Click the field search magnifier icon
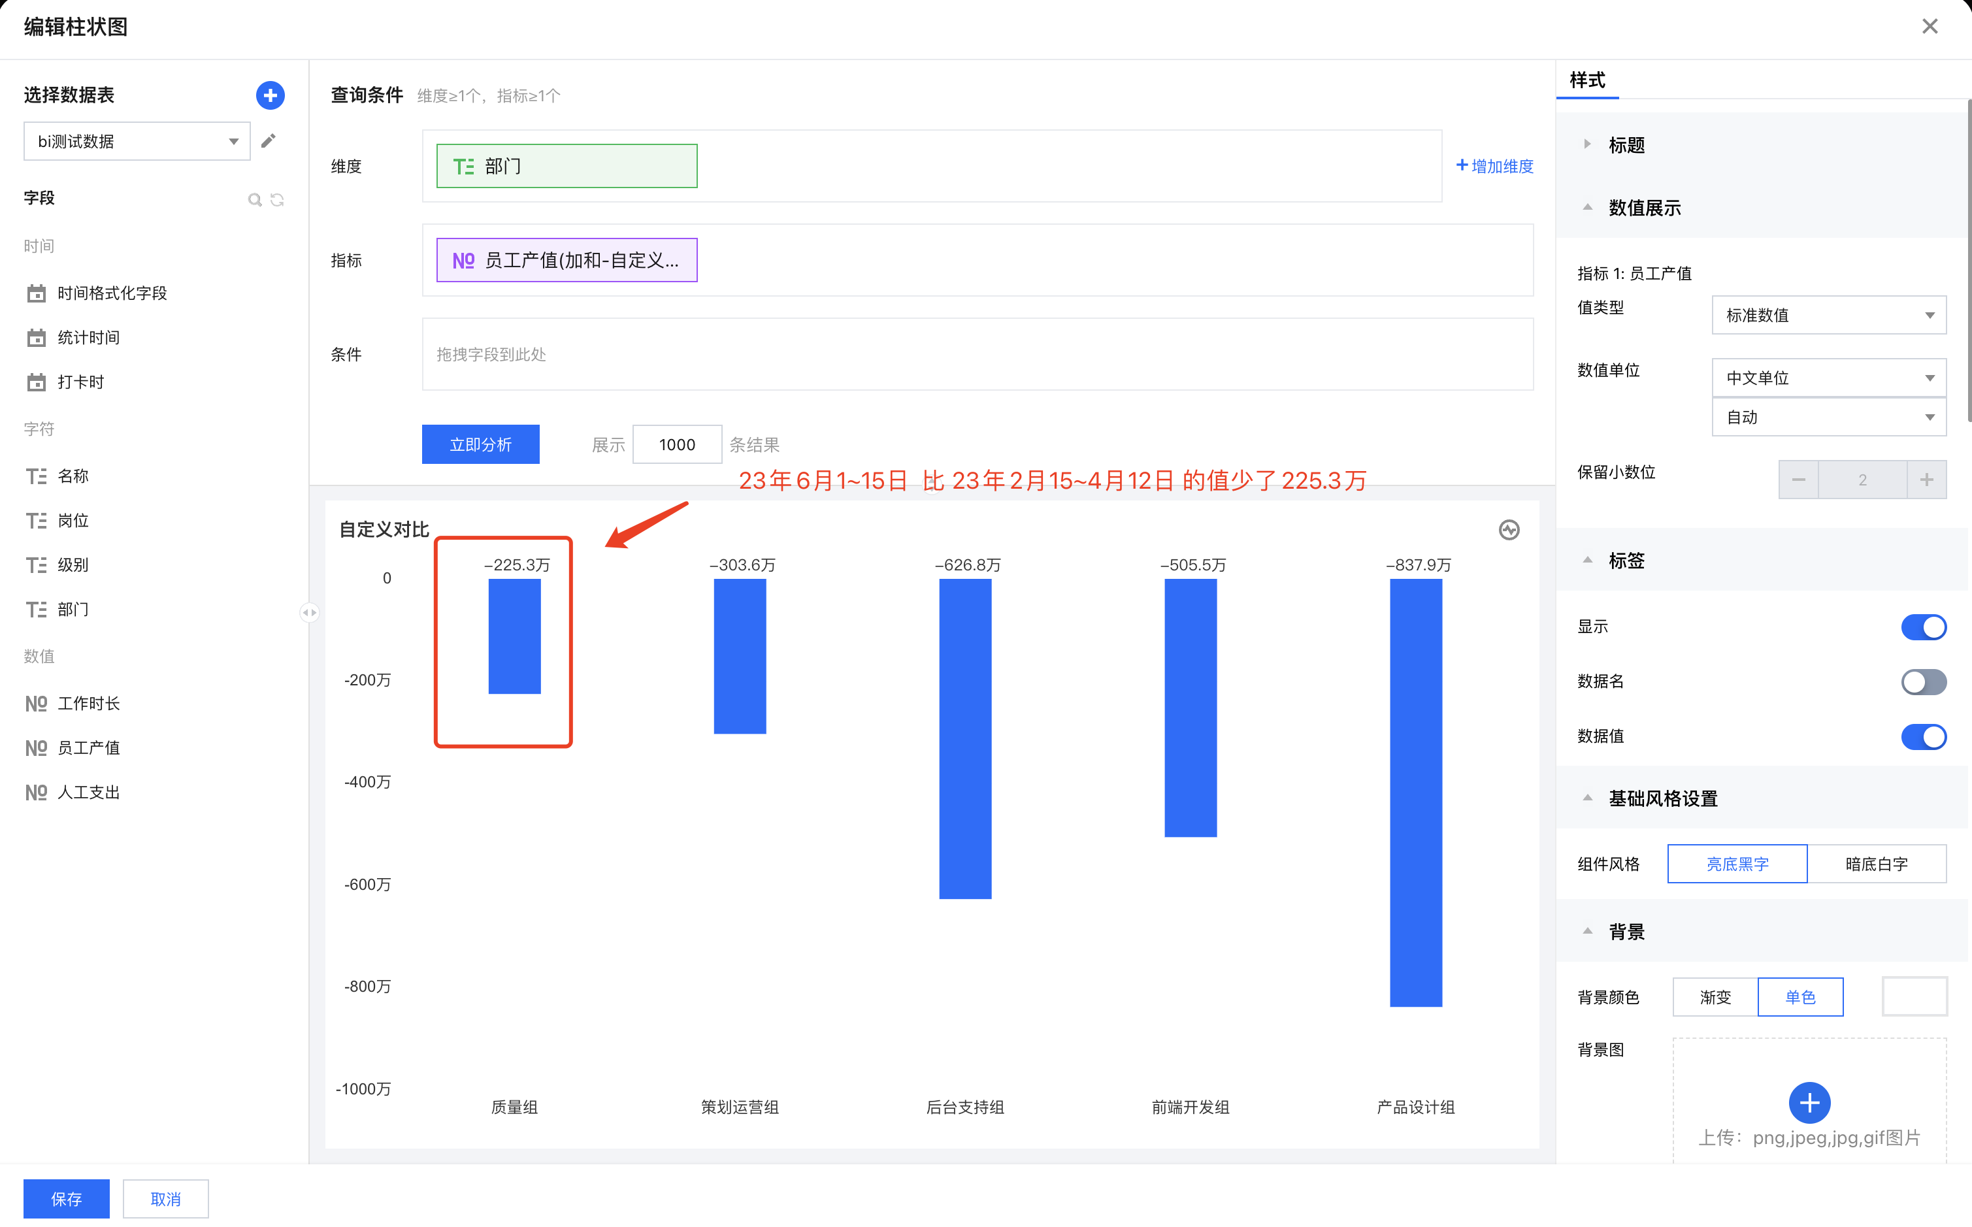Viewport: 1972px width, 1227px height. 254,200
